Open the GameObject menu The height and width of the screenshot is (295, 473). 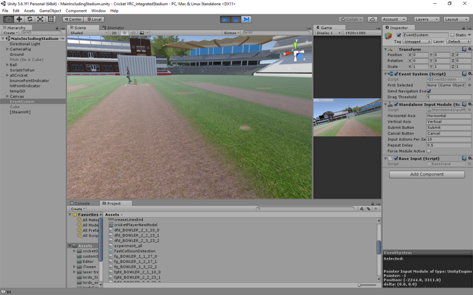pos(50,11)
